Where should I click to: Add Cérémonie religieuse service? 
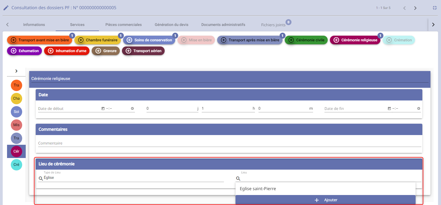pos(355,40)
